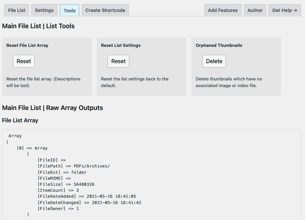Click the Orphaned Thumbnails card title
This screenshot has height=220, width=305.
click(219, 45)
